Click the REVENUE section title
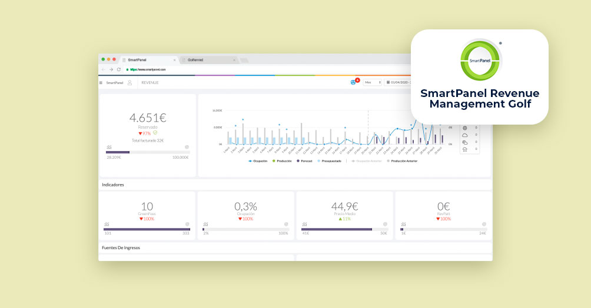 pos(150,82)
